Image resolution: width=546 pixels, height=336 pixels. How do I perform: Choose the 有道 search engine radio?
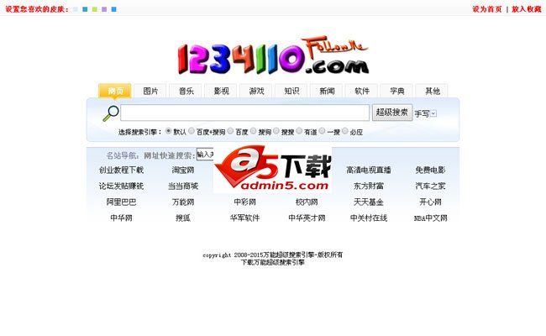pos(299,131)
